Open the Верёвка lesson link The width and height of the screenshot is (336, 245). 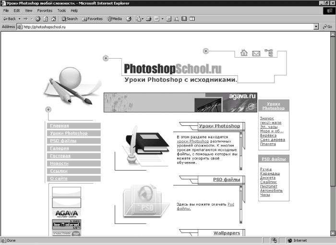tap(268, 135)
